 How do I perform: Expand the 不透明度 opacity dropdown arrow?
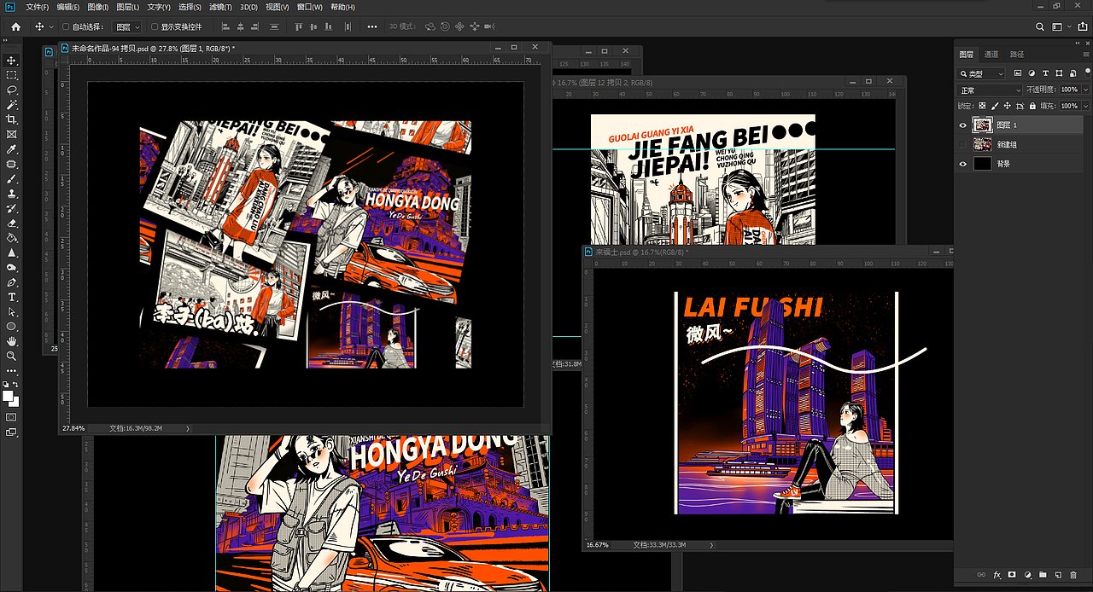click(x=1084, y=90)
